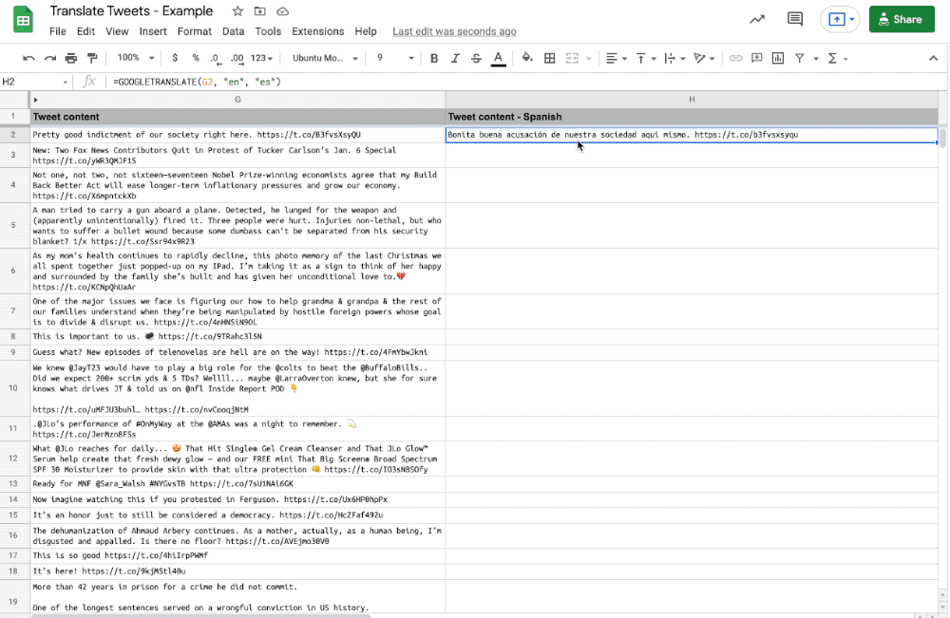950x618 pixels.
Task: Open the Insert menu
Action: coord(153,31)
